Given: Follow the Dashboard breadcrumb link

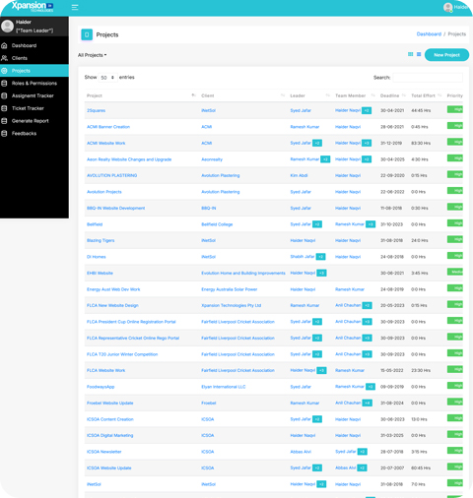Looking at the screenshot, I should [429, 34].
